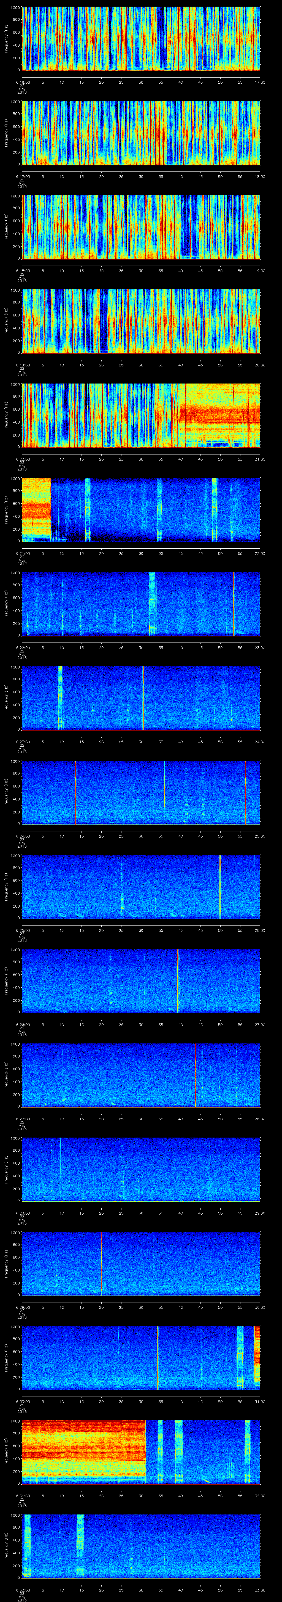Open the spectrogram panel starting at 6:23:00
The height and width of the screenshot is (1602, 282).
click(141, 698)
